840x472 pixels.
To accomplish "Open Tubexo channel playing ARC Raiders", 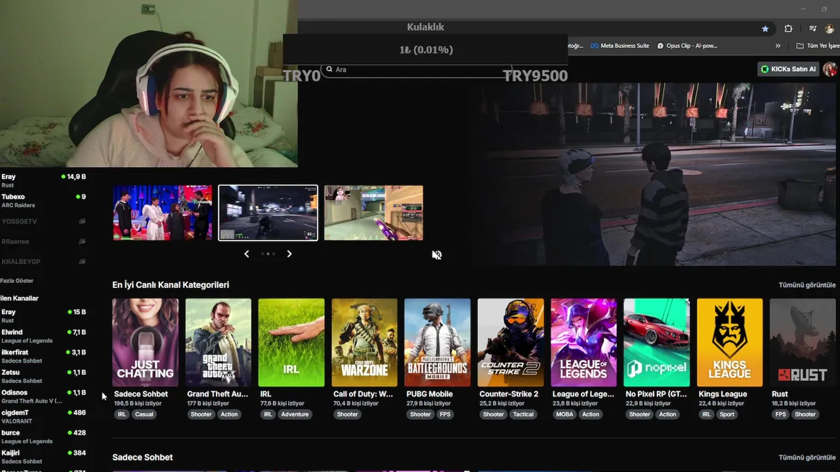I will (x=43, y=201).
